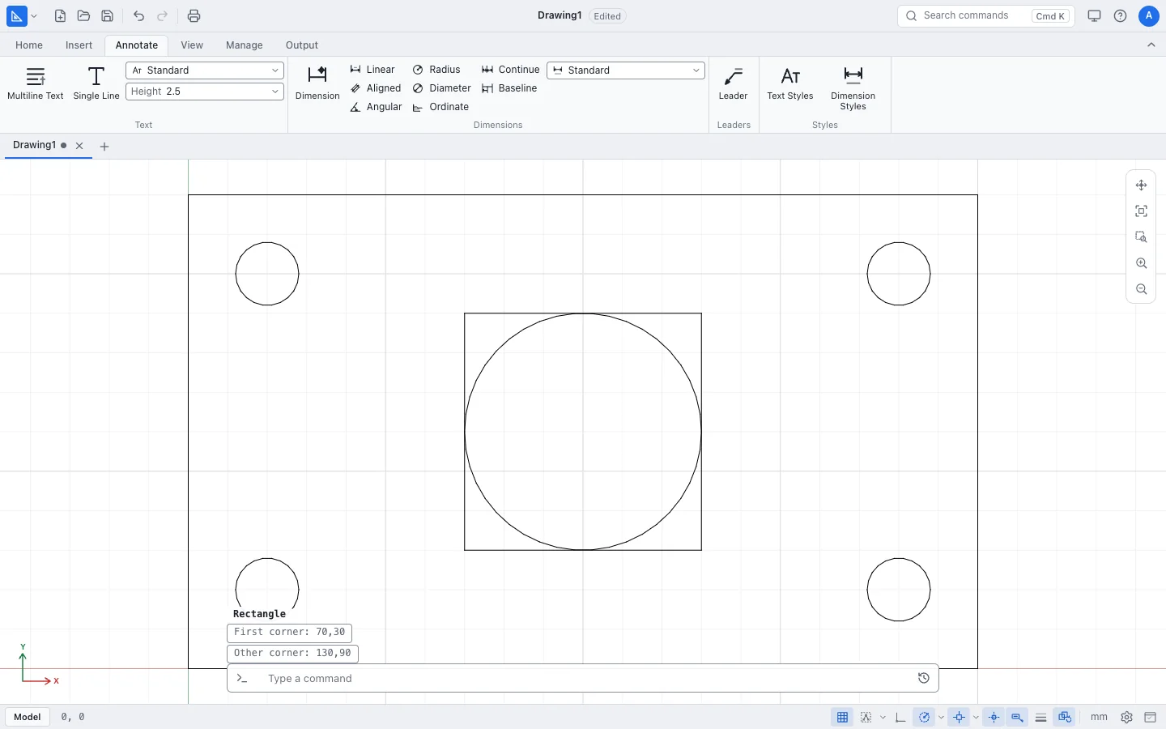Pick the Diameter dimension tool
The height and width of the screenshot is (729, 1166).
(441, 88)
